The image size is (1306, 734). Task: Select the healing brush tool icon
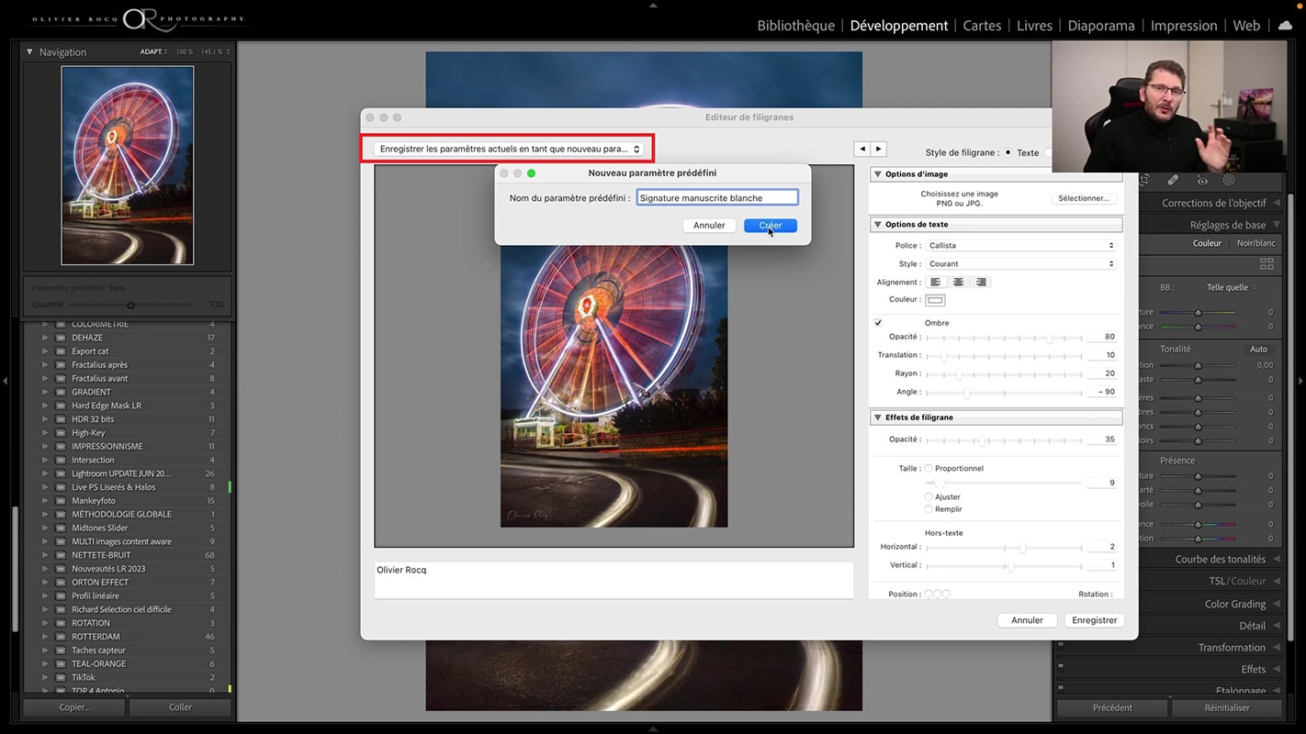point(1173,181)
